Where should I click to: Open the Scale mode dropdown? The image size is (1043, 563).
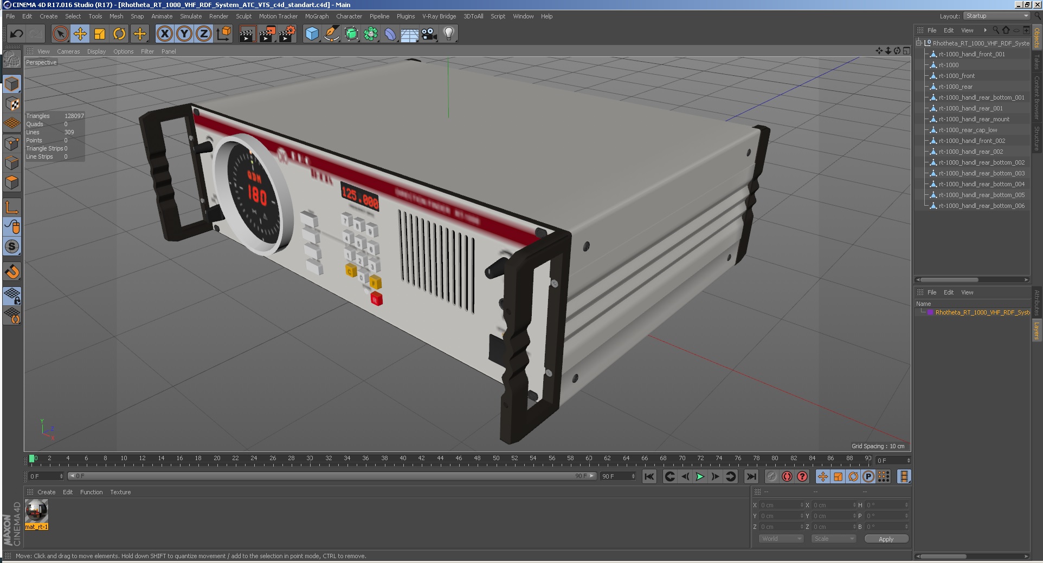tap(834, 539)
